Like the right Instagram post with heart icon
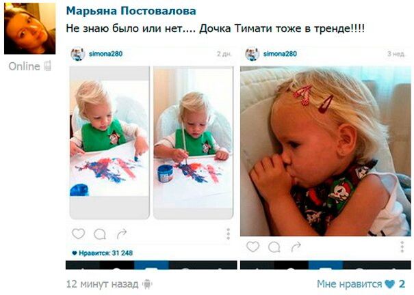 click(253, 247)
